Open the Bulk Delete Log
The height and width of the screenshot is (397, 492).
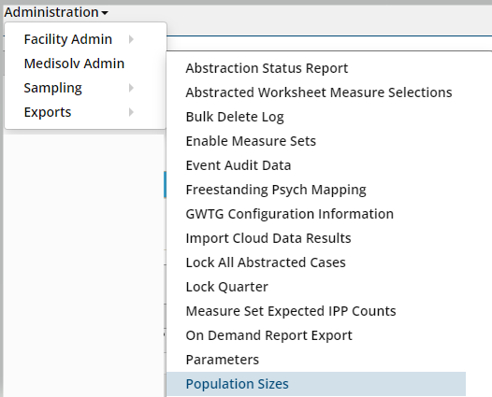pyautogui.click(x=235, y=117)
